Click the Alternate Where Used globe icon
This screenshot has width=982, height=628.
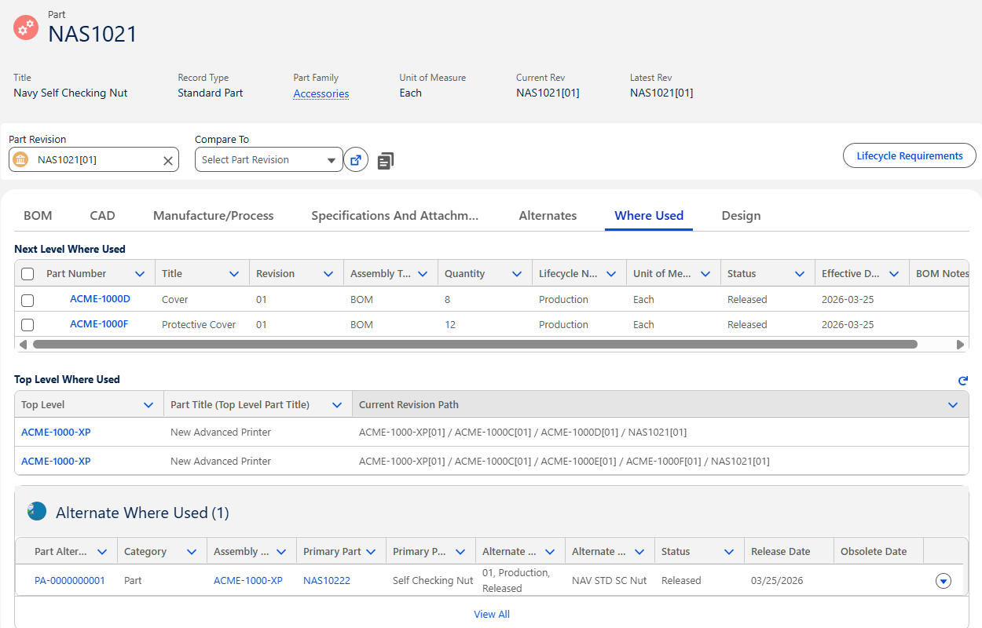pos(37,512)
